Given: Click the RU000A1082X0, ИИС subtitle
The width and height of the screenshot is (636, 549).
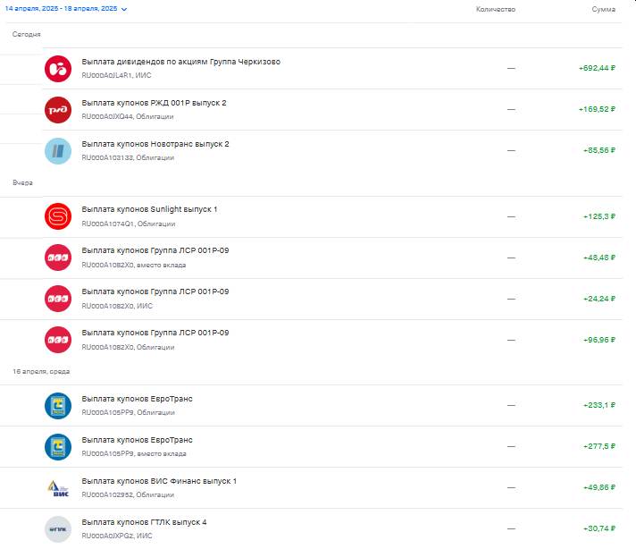Looking at the screenshot, I should tap(117, 306).
